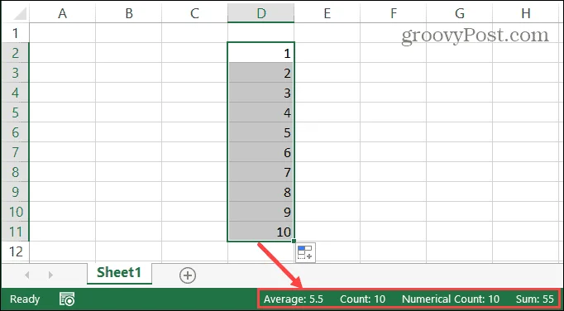
Task: Select row 8 header
Action: pos(15,172)
